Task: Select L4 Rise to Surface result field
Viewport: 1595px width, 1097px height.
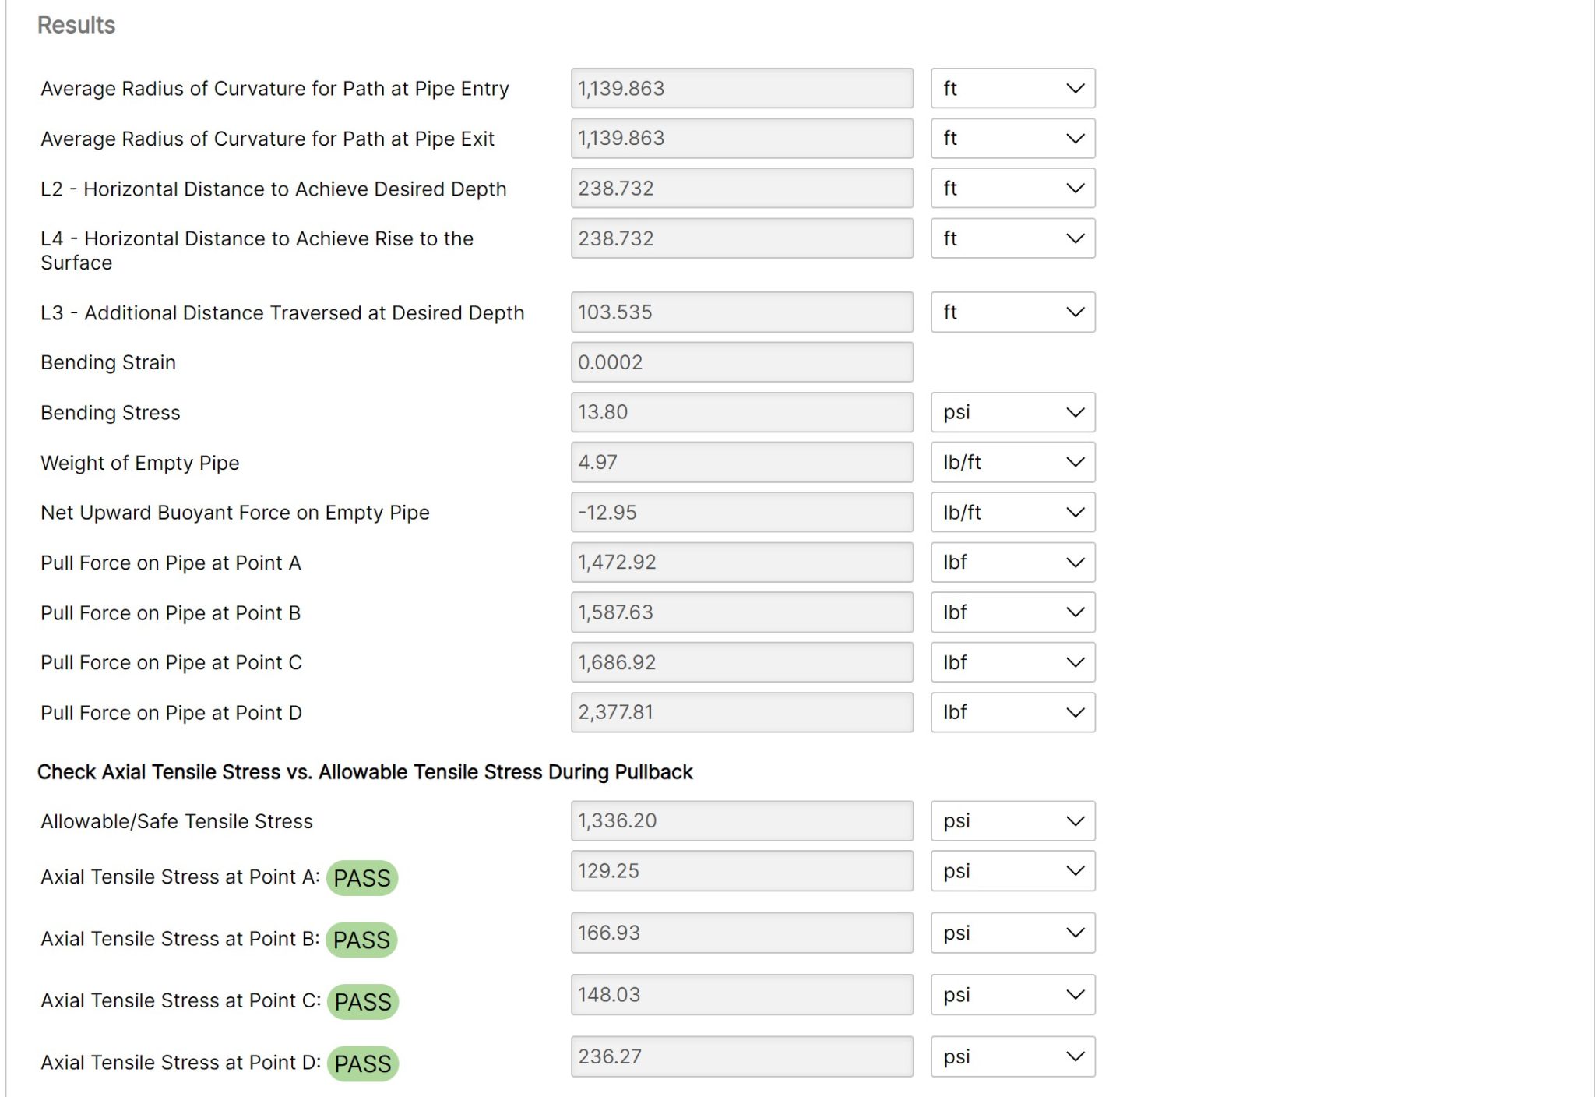Action: pyautogui.click(x=741, y=238)
